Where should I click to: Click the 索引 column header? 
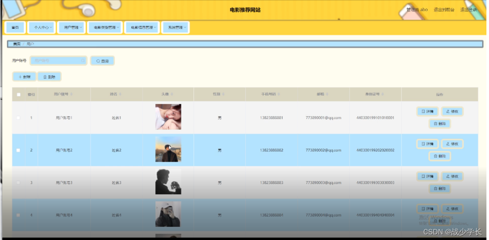(31, 94)
